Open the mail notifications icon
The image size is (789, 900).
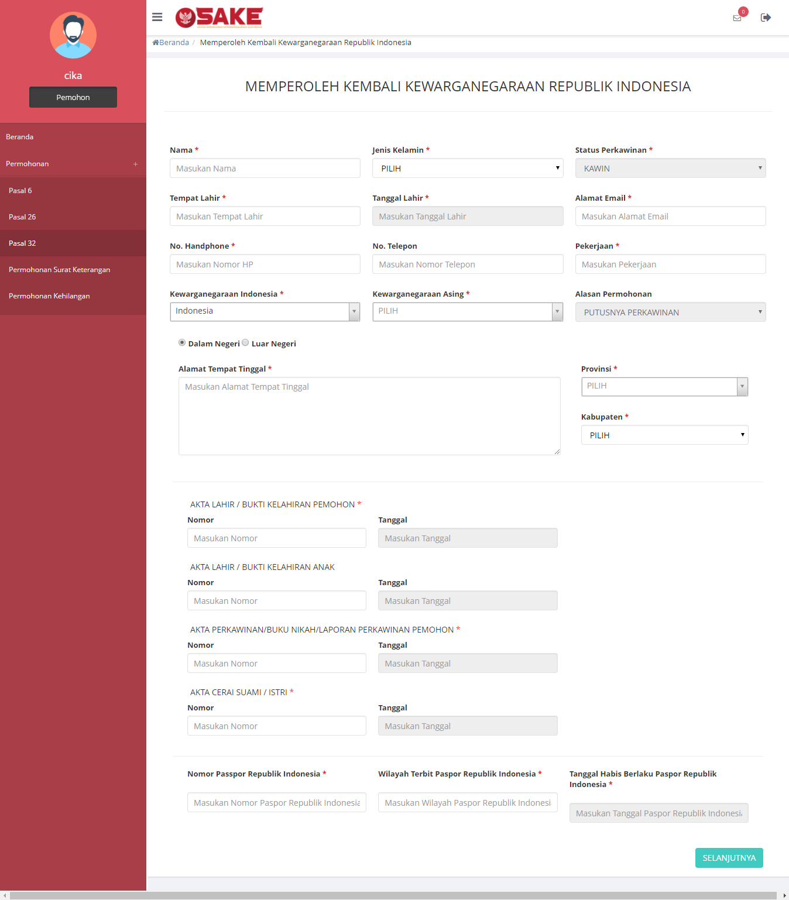[737, 18]
